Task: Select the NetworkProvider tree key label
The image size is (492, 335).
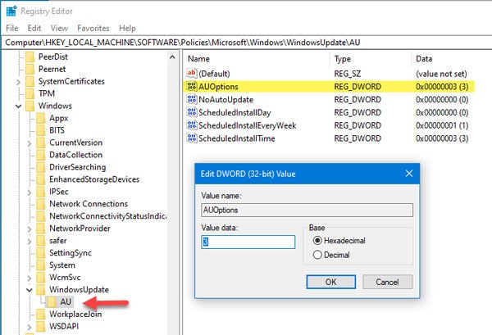Action: 80,229
